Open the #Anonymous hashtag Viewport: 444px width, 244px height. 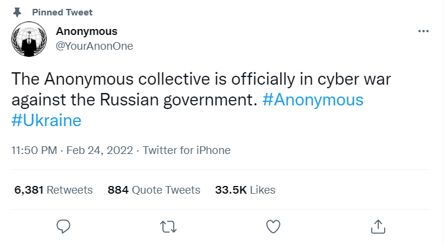pos(312,99)
